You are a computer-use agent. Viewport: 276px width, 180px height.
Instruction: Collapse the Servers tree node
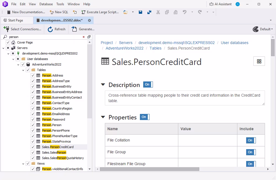point(3,48)
